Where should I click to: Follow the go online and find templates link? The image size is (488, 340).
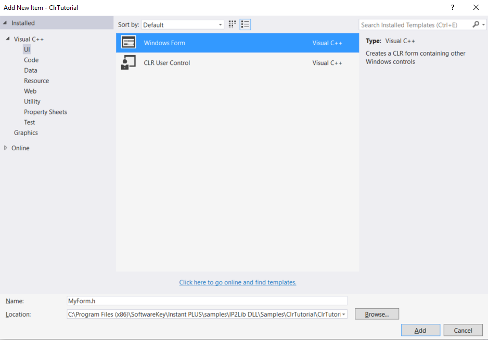point(238,282)
